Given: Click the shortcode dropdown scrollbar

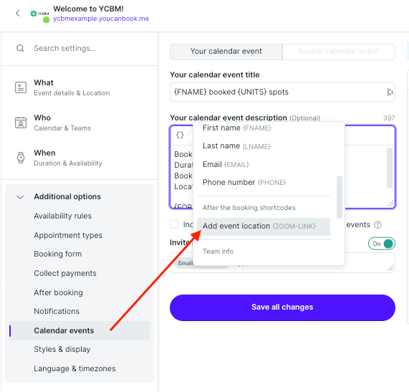Looking at the screenshot, I should click(x=339, y=197).
